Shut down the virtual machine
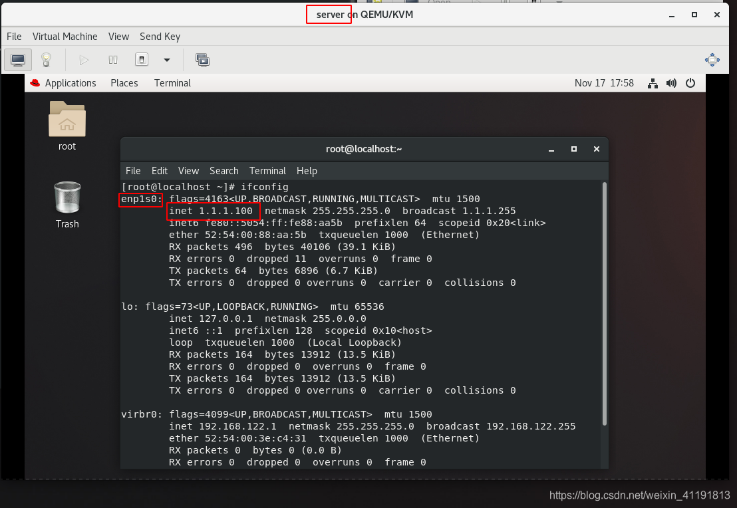 coord(142,60)
